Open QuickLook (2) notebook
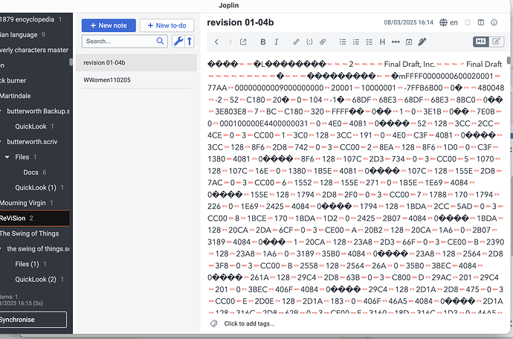Screen dimensions: 513x339 (x=34, y=279)
